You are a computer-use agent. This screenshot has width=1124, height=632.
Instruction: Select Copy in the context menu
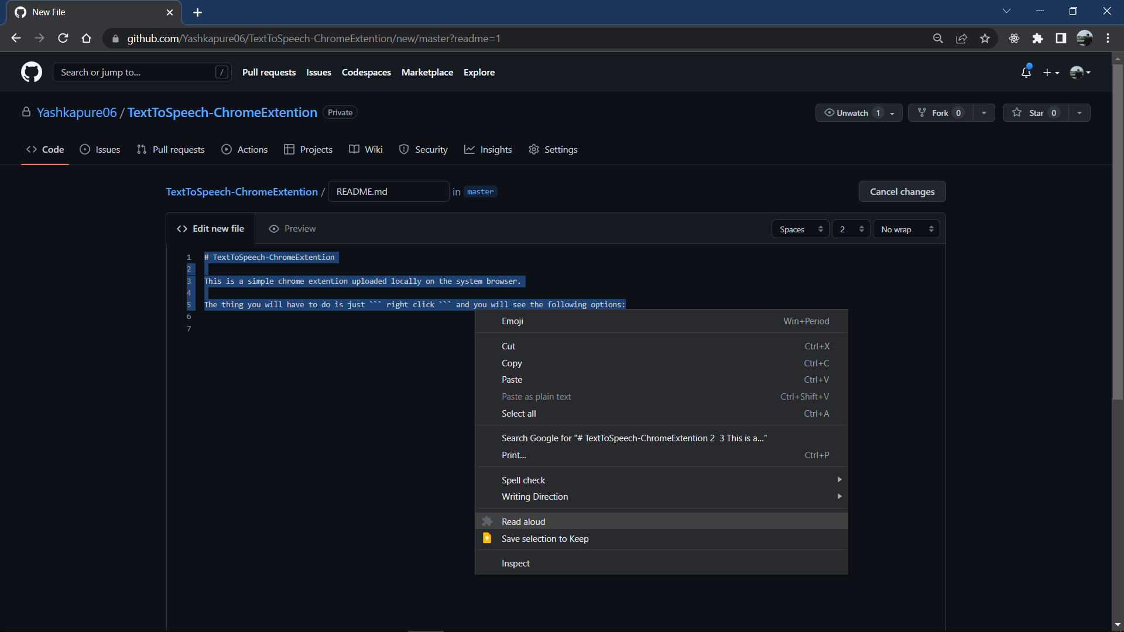(512, 363)
